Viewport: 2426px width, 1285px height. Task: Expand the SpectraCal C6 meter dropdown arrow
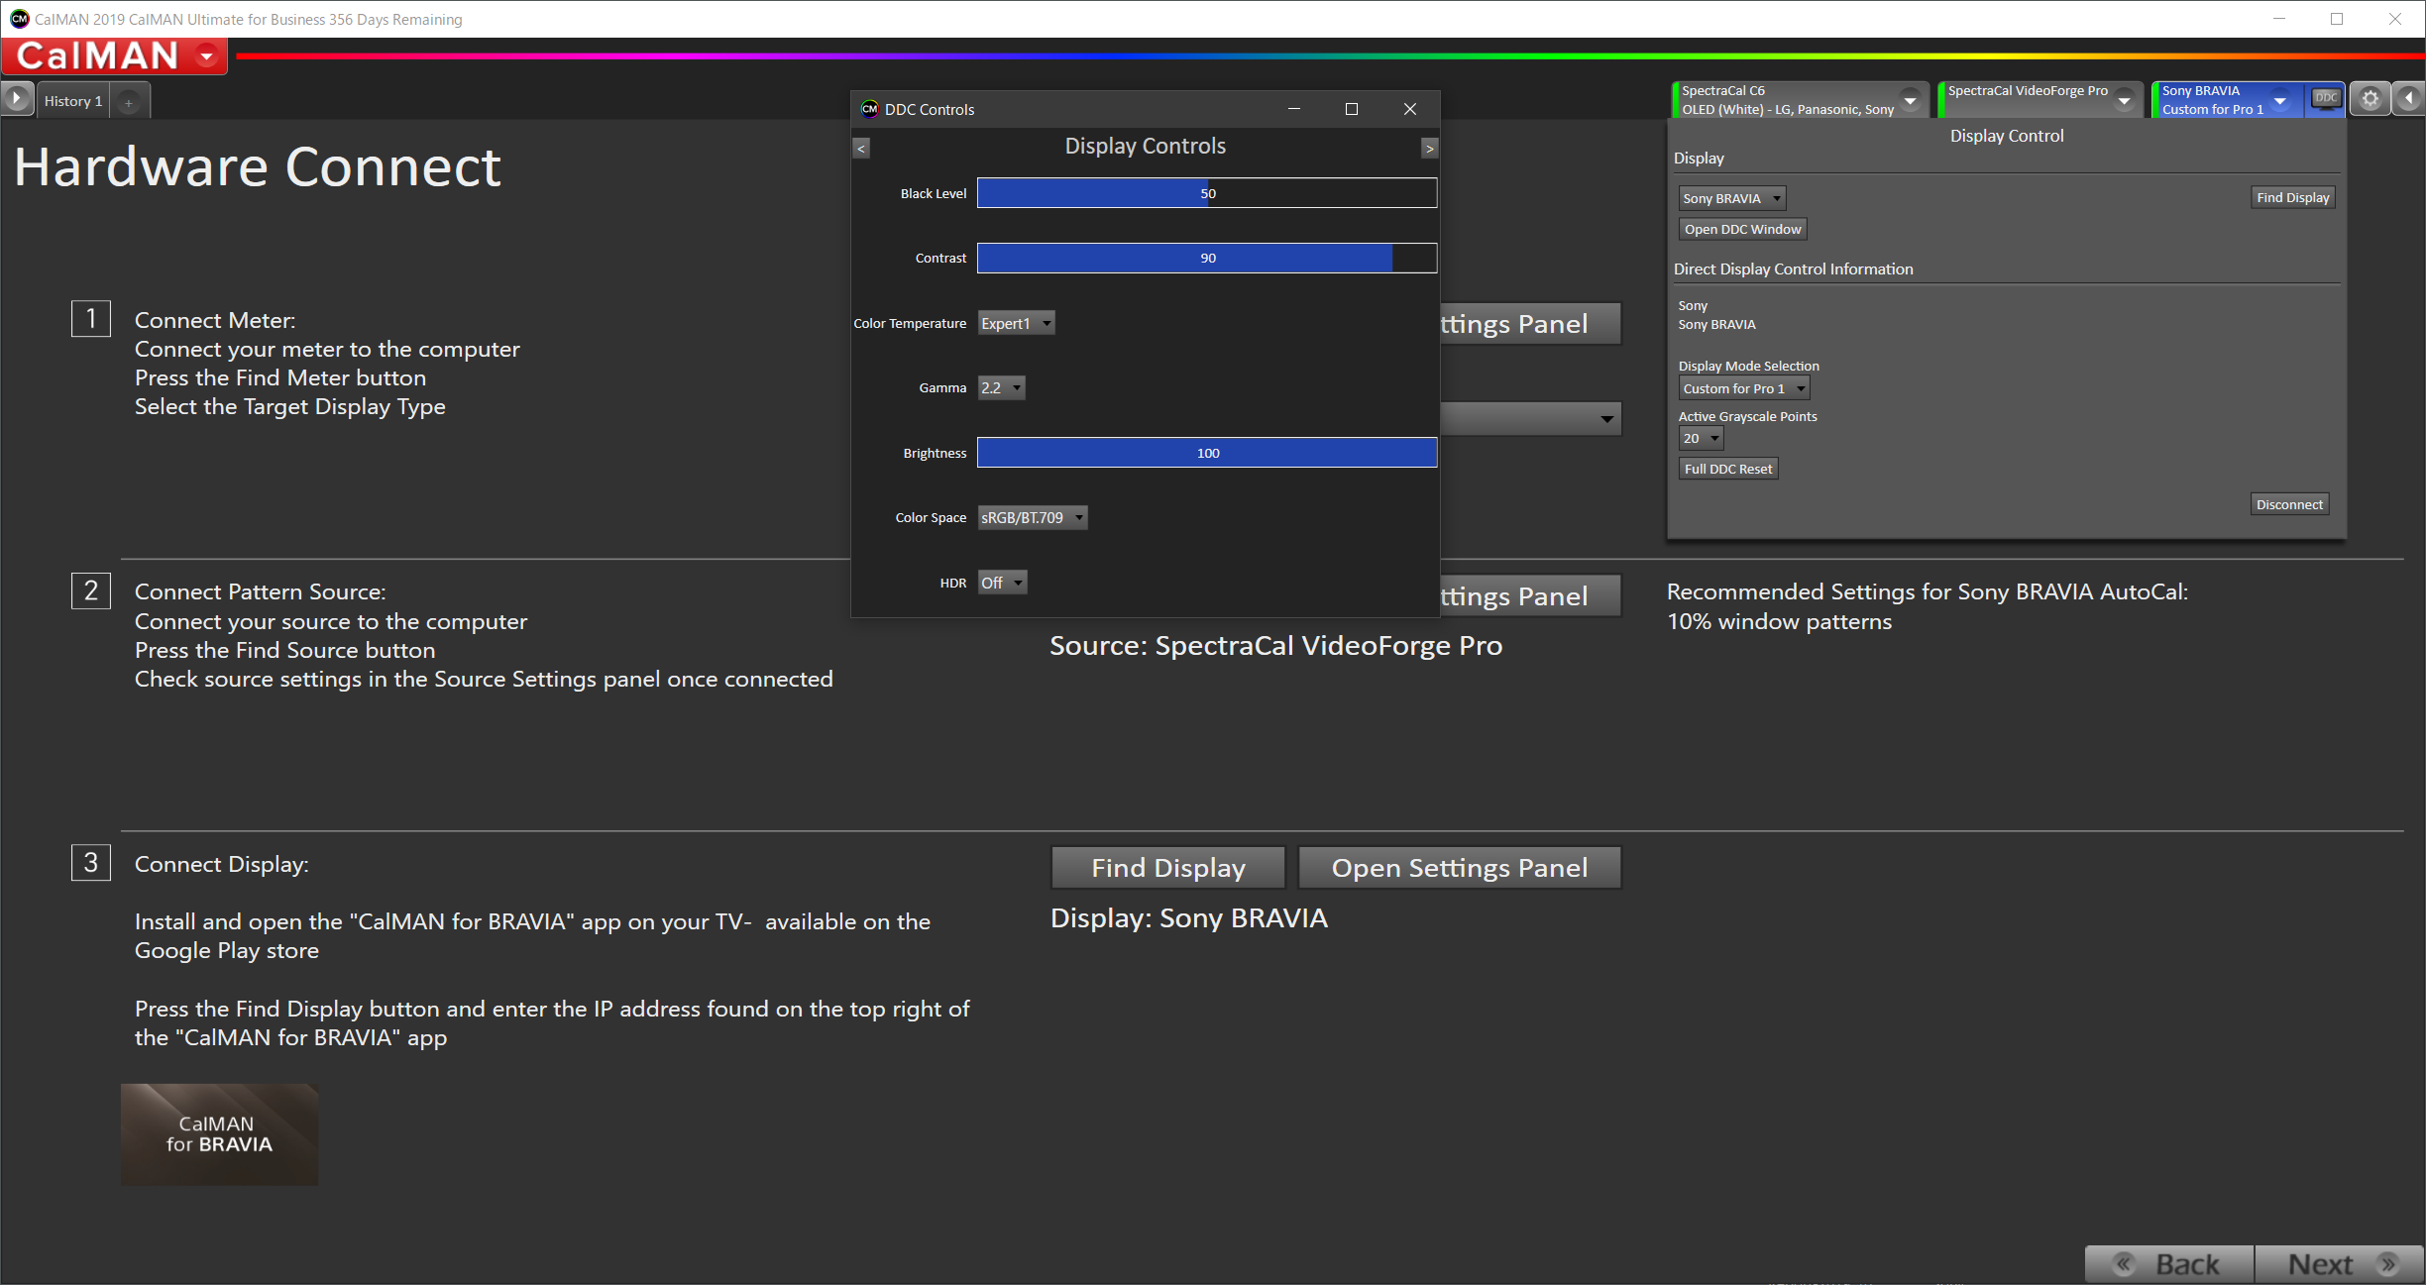pos(1910,100)
